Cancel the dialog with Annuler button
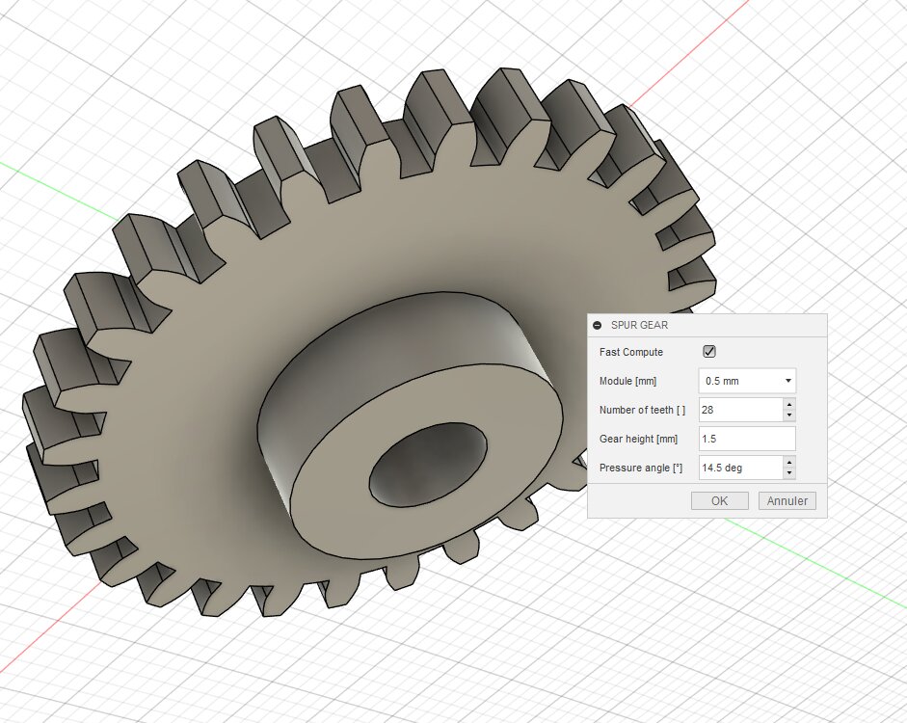The image size is (907, 723). point(787,501)
